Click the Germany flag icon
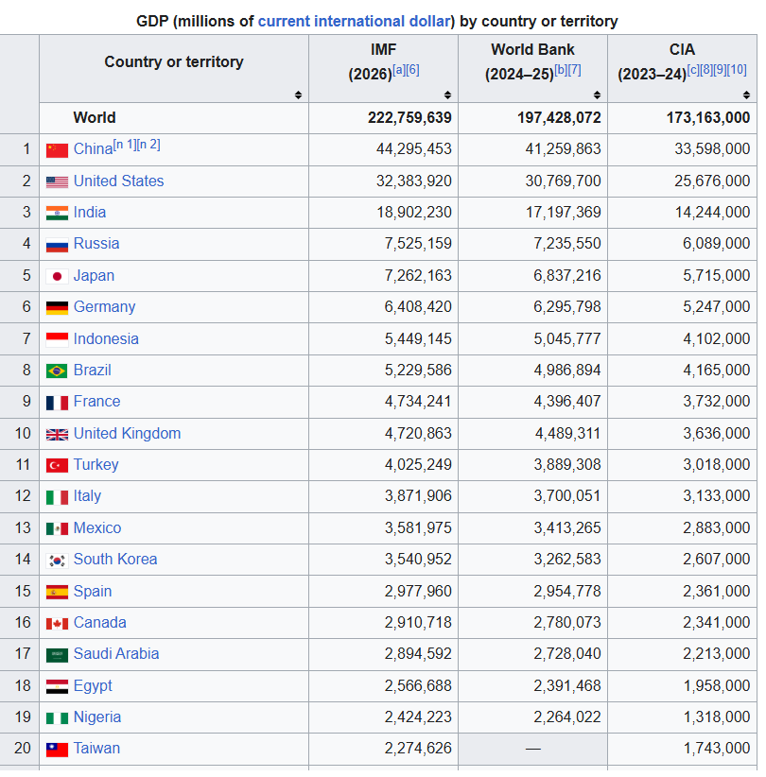 click(57, 308)
